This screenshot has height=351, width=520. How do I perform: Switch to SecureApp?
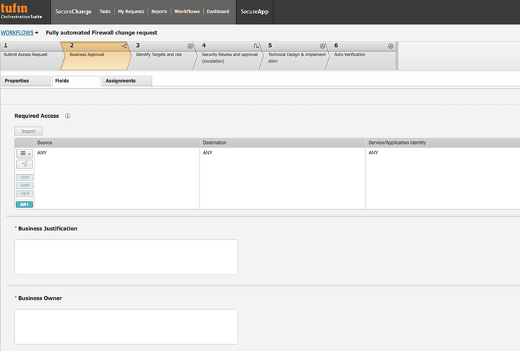coord(254,12)
